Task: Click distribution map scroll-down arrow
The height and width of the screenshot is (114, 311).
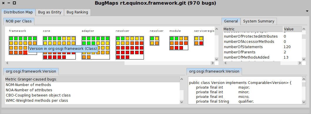Action: coord(216,59)
